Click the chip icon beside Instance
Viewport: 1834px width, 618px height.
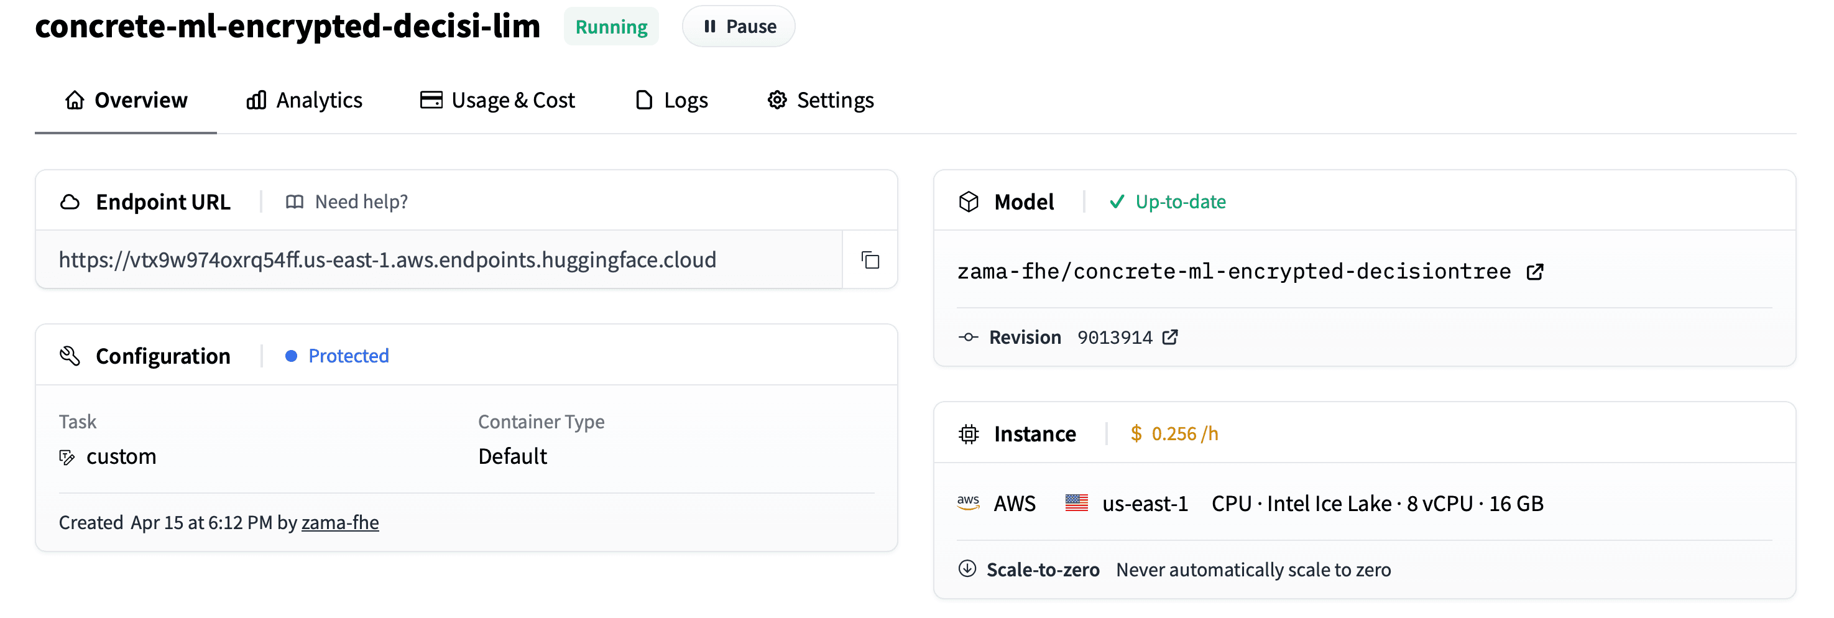point(968,433)
